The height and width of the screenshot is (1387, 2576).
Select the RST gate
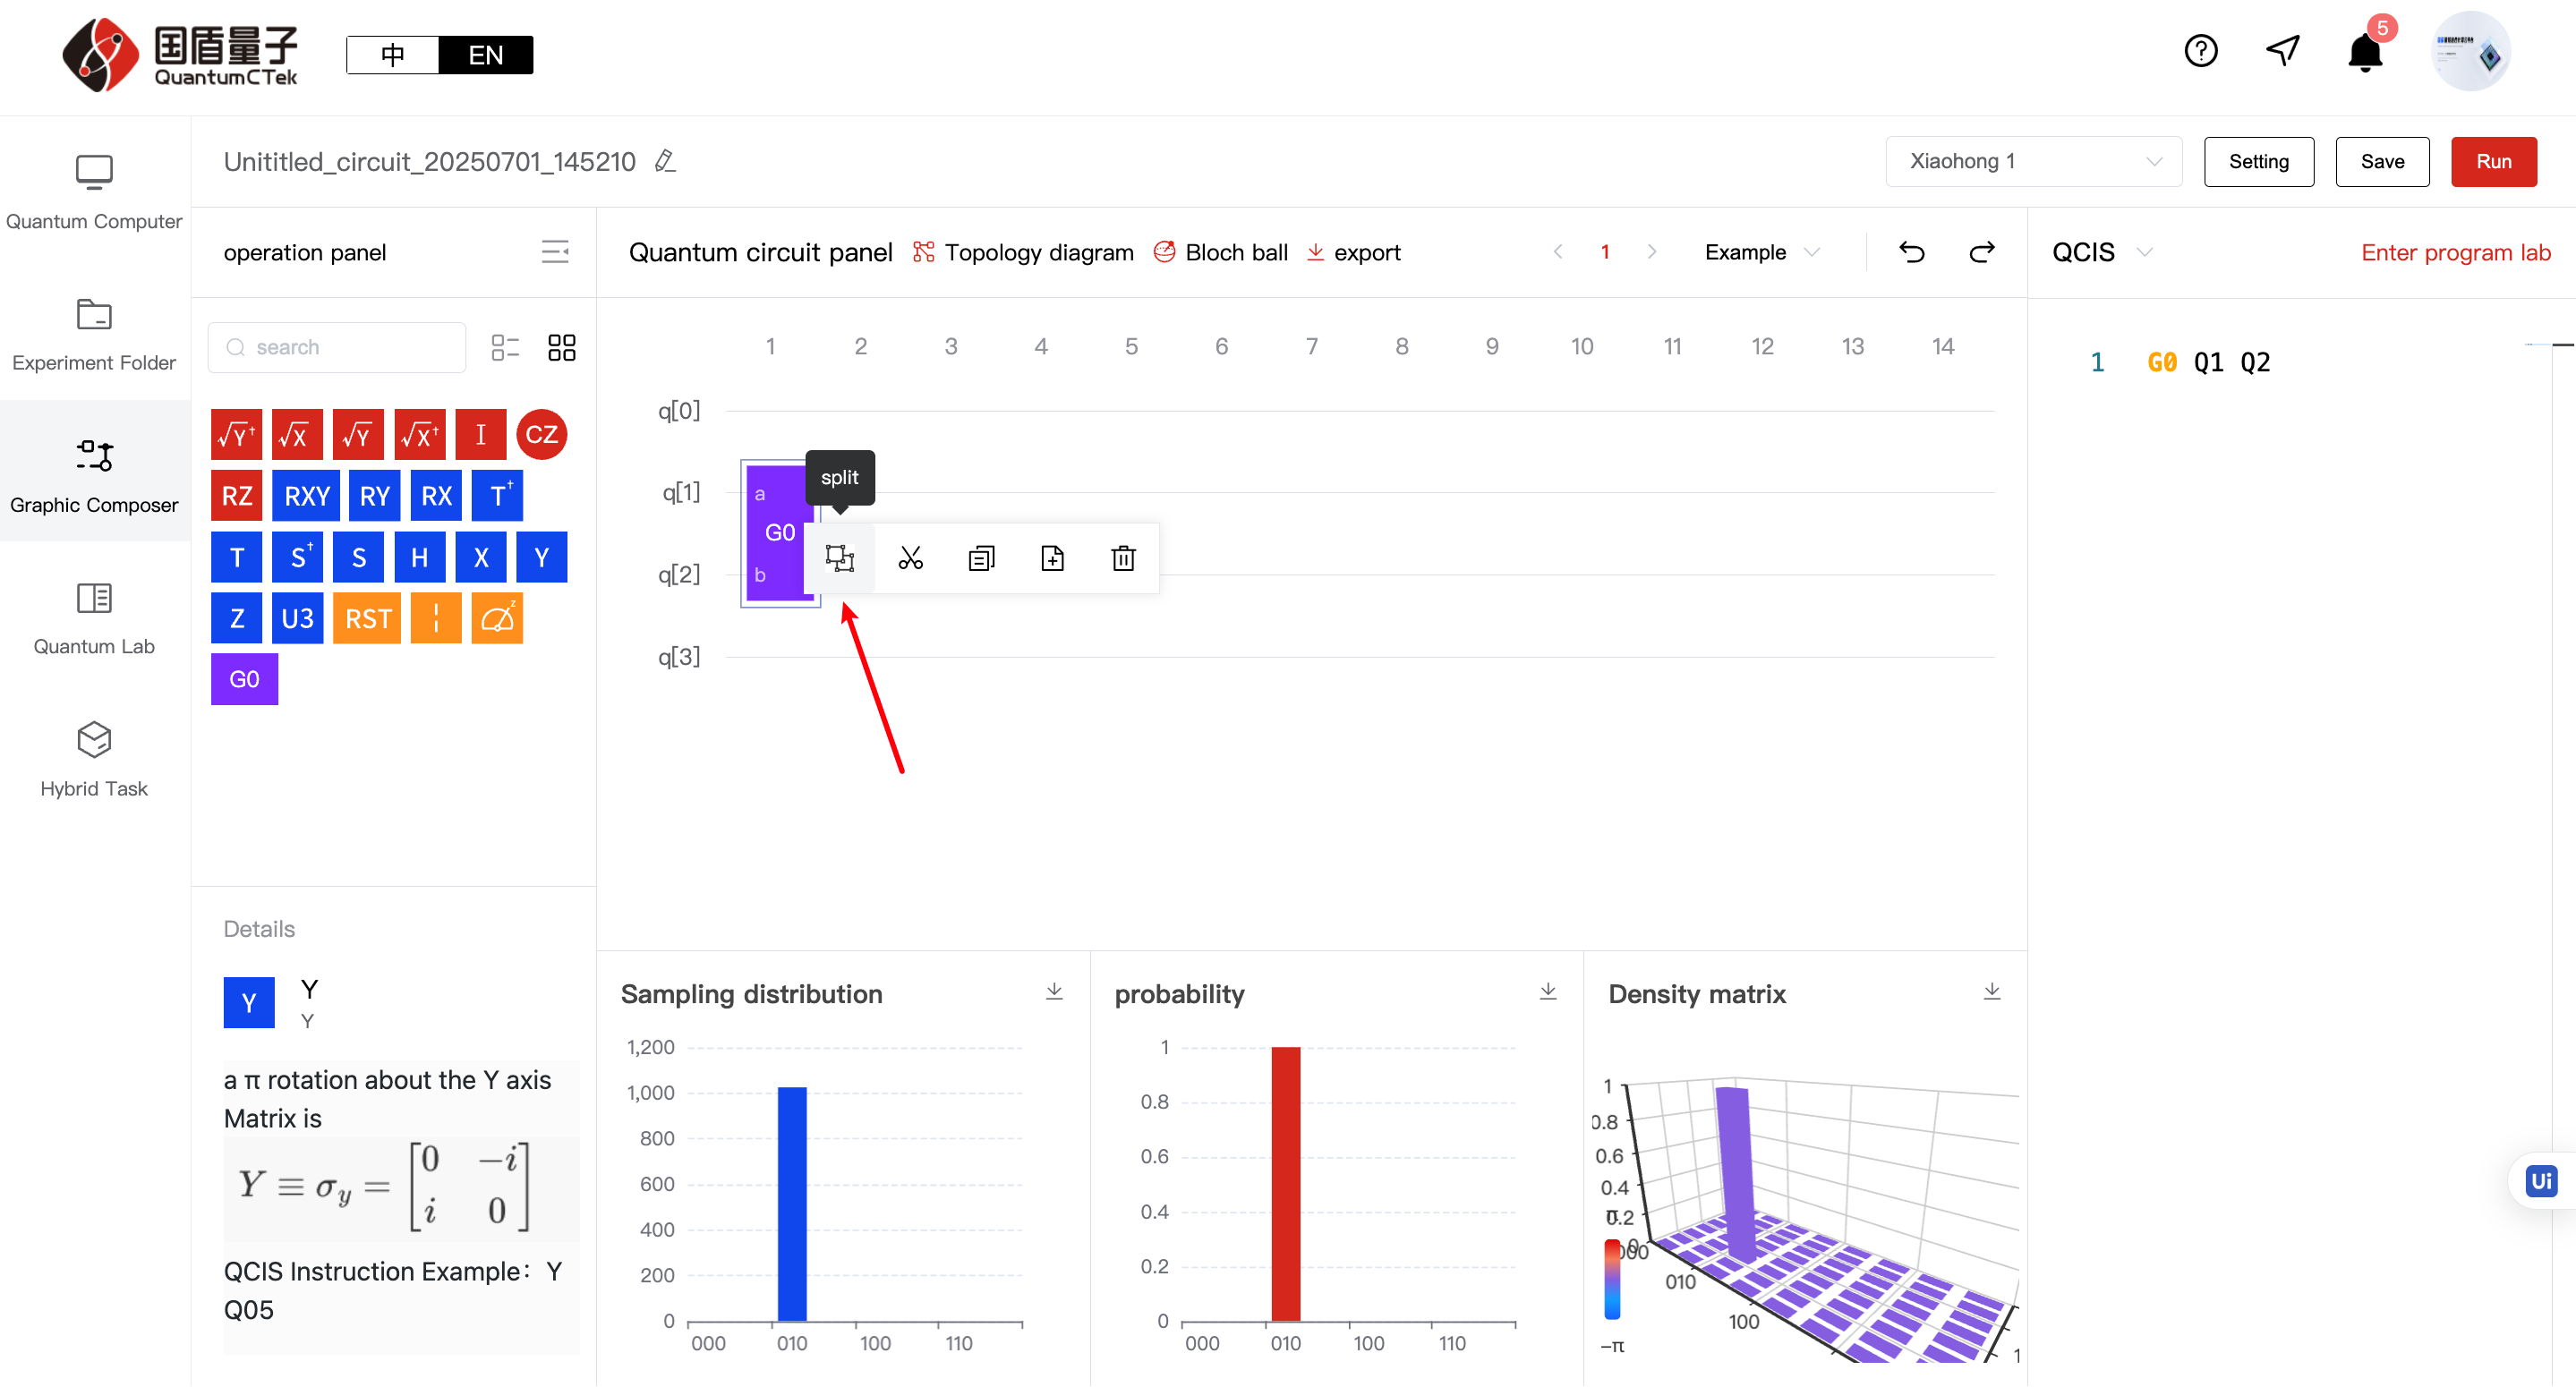click(367, 618)
